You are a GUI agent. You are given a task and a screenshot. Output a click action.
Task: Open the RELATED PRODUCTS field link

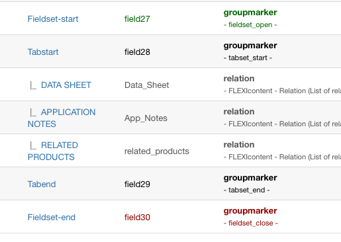tap(53, 151)
